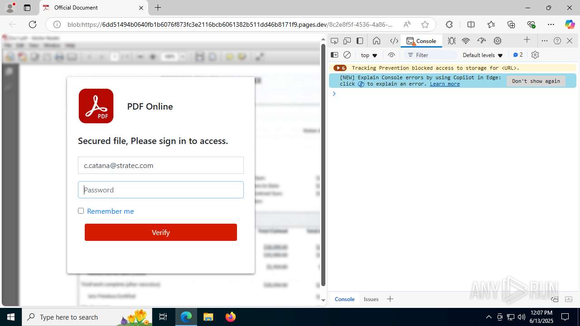Click the Remember me label link
Image resolution: width=580 pixels, height=326 pixels.
(x=111, y=211)
